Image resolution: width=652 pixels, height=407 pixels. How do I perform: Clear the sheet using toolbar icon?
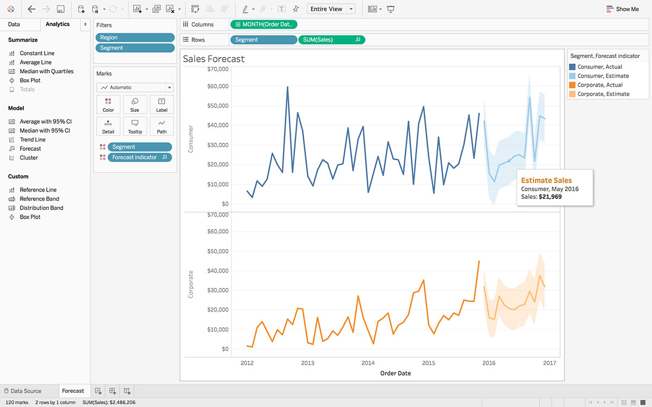170,9
